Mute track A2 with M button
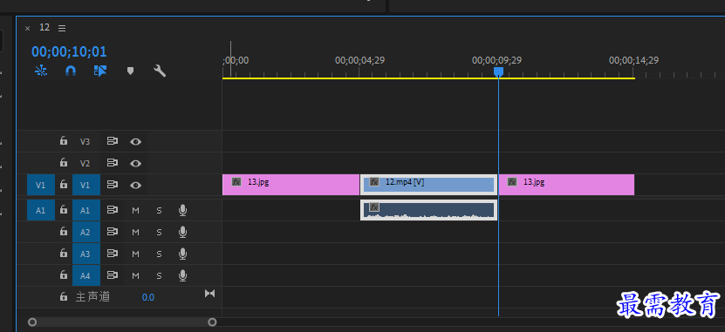The image size is (725, 332). pyautogui.click(x=135, y=233)
